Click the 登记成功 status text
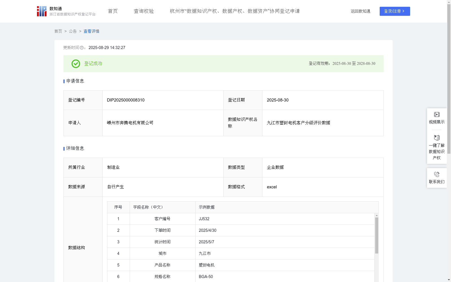 [93, 64]
